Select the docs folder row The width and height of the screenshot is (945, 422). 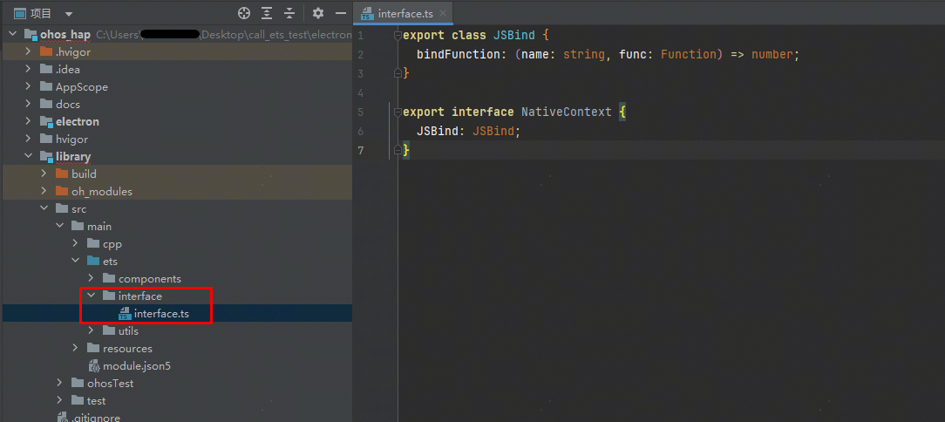(x=177, y=105)
